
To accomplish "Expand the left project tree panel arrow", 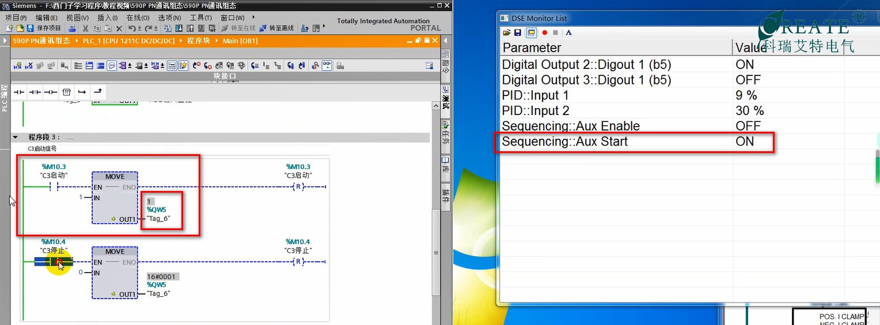I will (x=5, y=41).
